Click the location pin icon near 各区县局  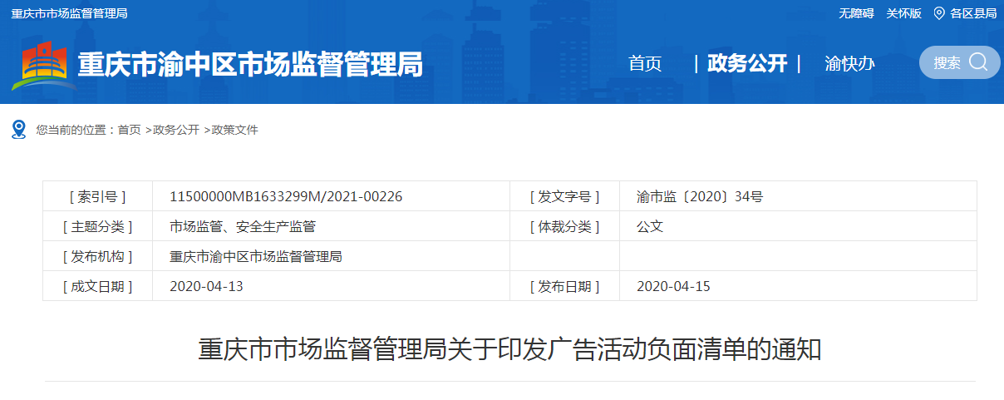click(x=939, y=13)
